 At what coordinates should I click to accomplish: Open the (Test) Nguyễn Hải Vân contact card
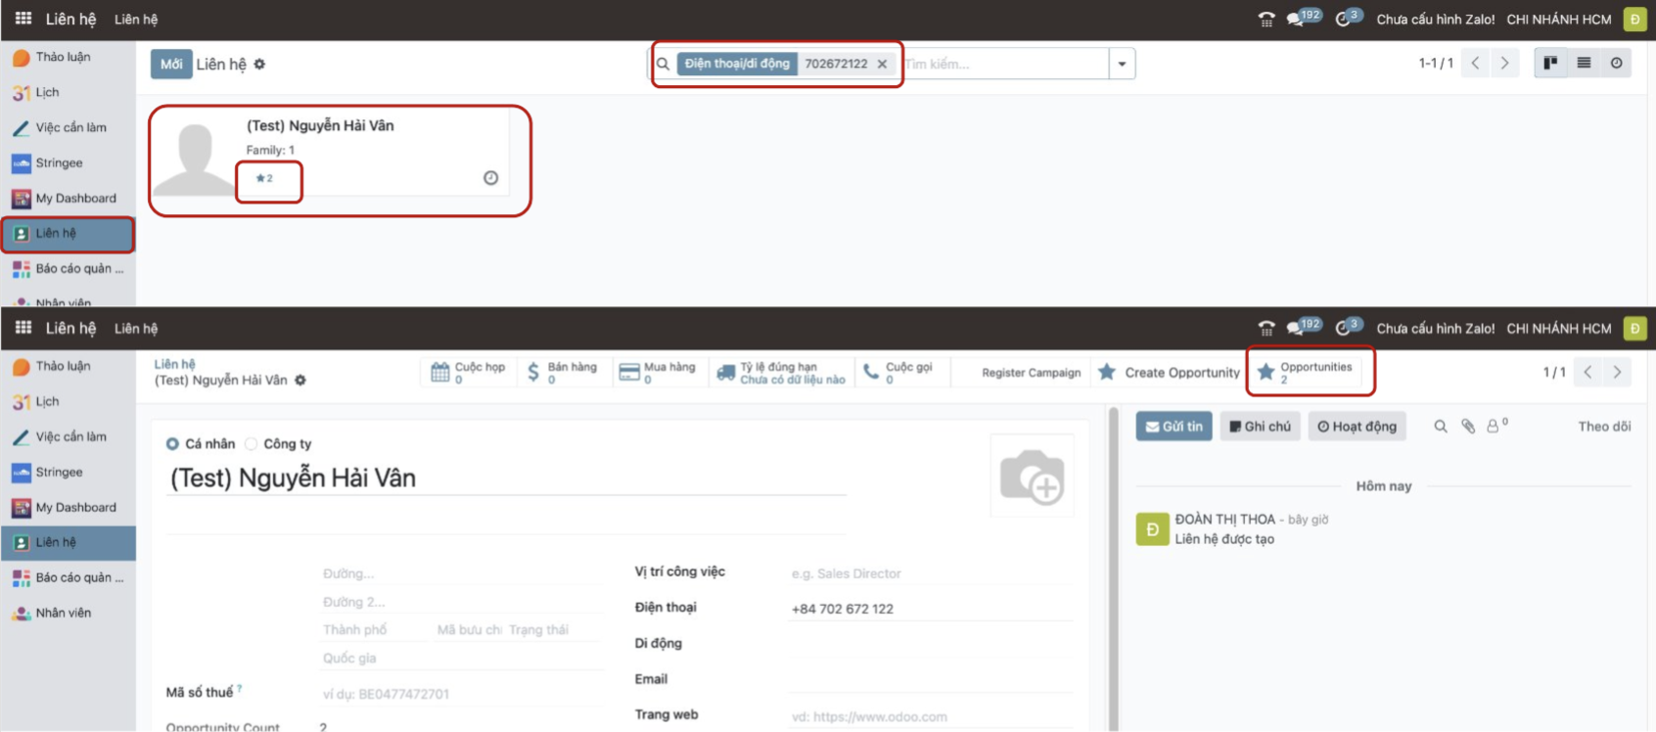[330, 152]
